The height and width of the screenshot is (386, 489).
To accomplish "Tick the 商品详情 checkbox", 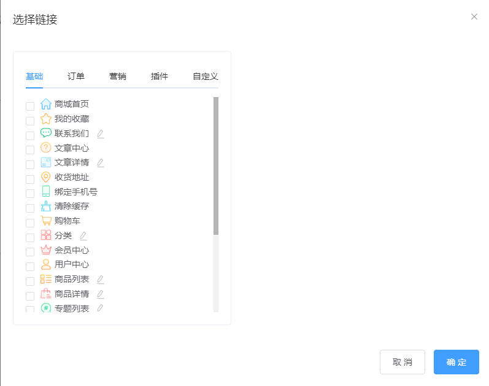I will pos(30,296).
